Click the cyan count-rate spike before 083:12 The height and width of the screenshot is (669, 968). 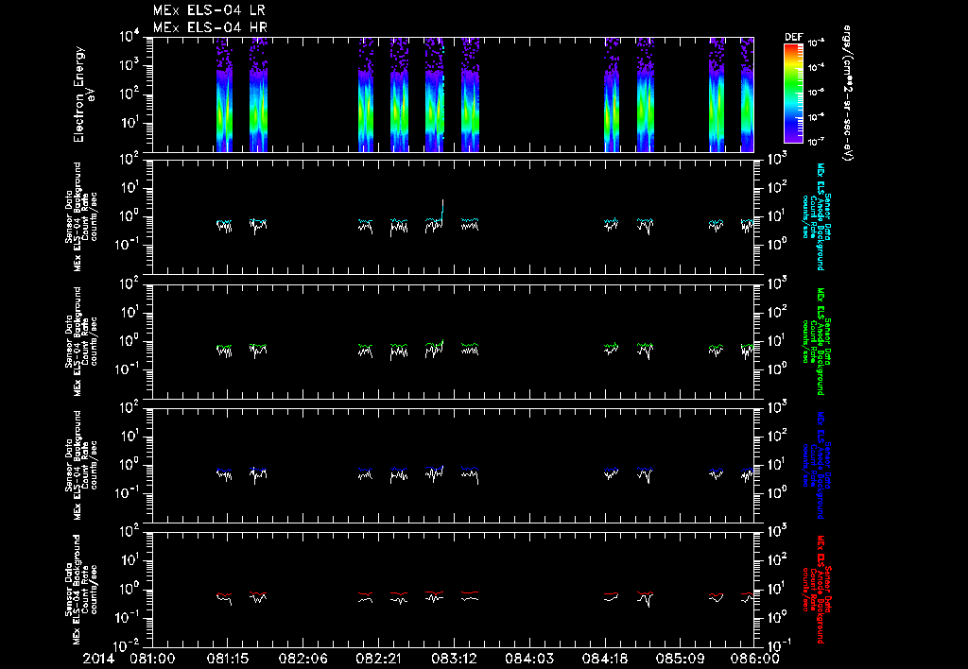[x=442, y=210]
